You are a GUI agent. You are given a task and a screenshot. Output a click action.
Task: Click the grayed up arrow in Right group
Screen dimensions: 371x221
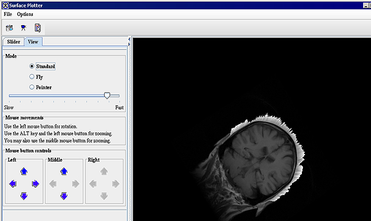click(104, 171)
